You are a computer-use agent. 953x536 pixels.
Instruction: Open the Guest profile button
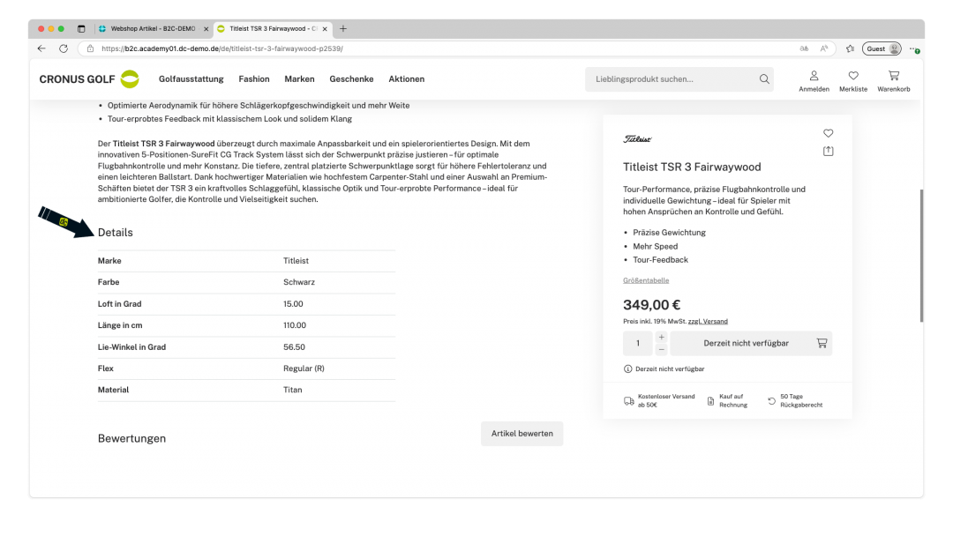click(x=882, y=48)
